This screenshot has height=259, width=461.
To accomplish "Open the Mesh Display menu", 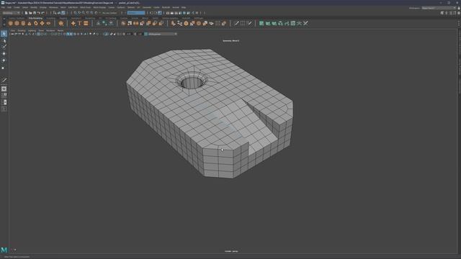I will click(99, 7).
